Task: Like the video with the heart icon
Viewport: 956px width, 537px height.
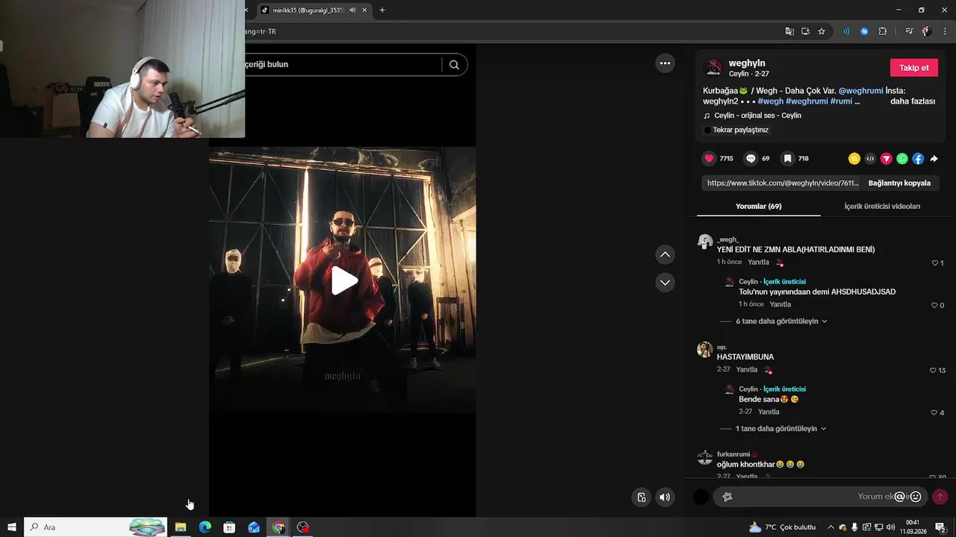Action: (709, 158)
